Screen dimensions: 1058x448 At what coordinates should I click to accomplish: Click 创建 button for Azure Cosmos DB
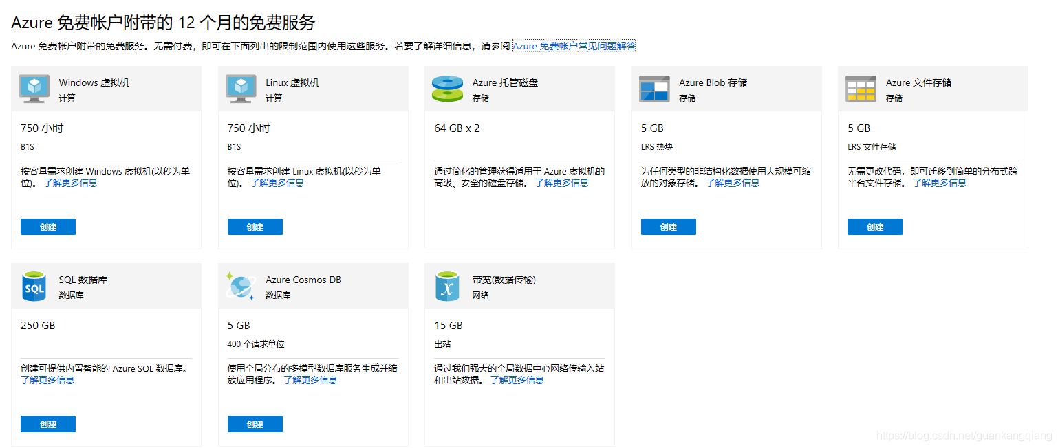coord(255,424)
